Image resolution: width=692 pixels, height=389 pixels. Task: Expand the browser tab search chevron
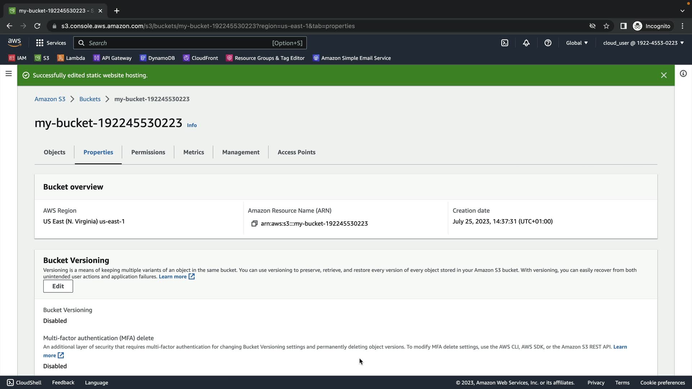682,11
